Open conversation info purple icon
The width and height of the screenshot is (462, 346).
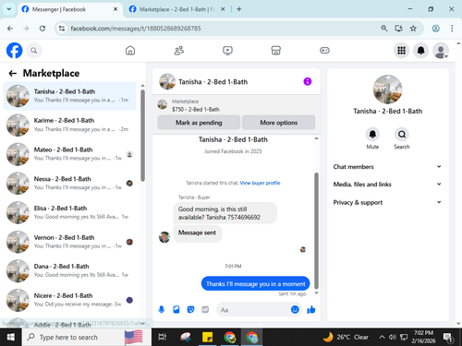tap(308, 81)
